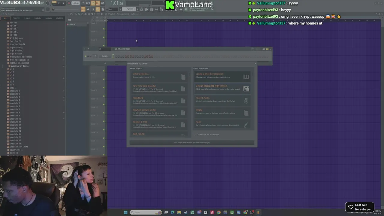Toggle Channel rack graph editor icon

pyautogui.click(x=264, y=49)
